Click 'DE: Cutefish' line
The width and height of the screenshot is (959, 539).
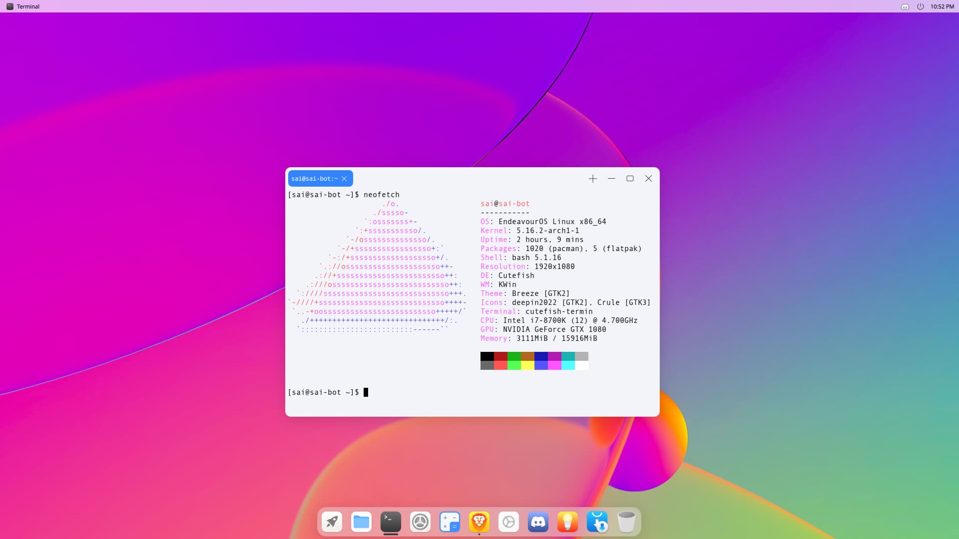tap(507, 275)
